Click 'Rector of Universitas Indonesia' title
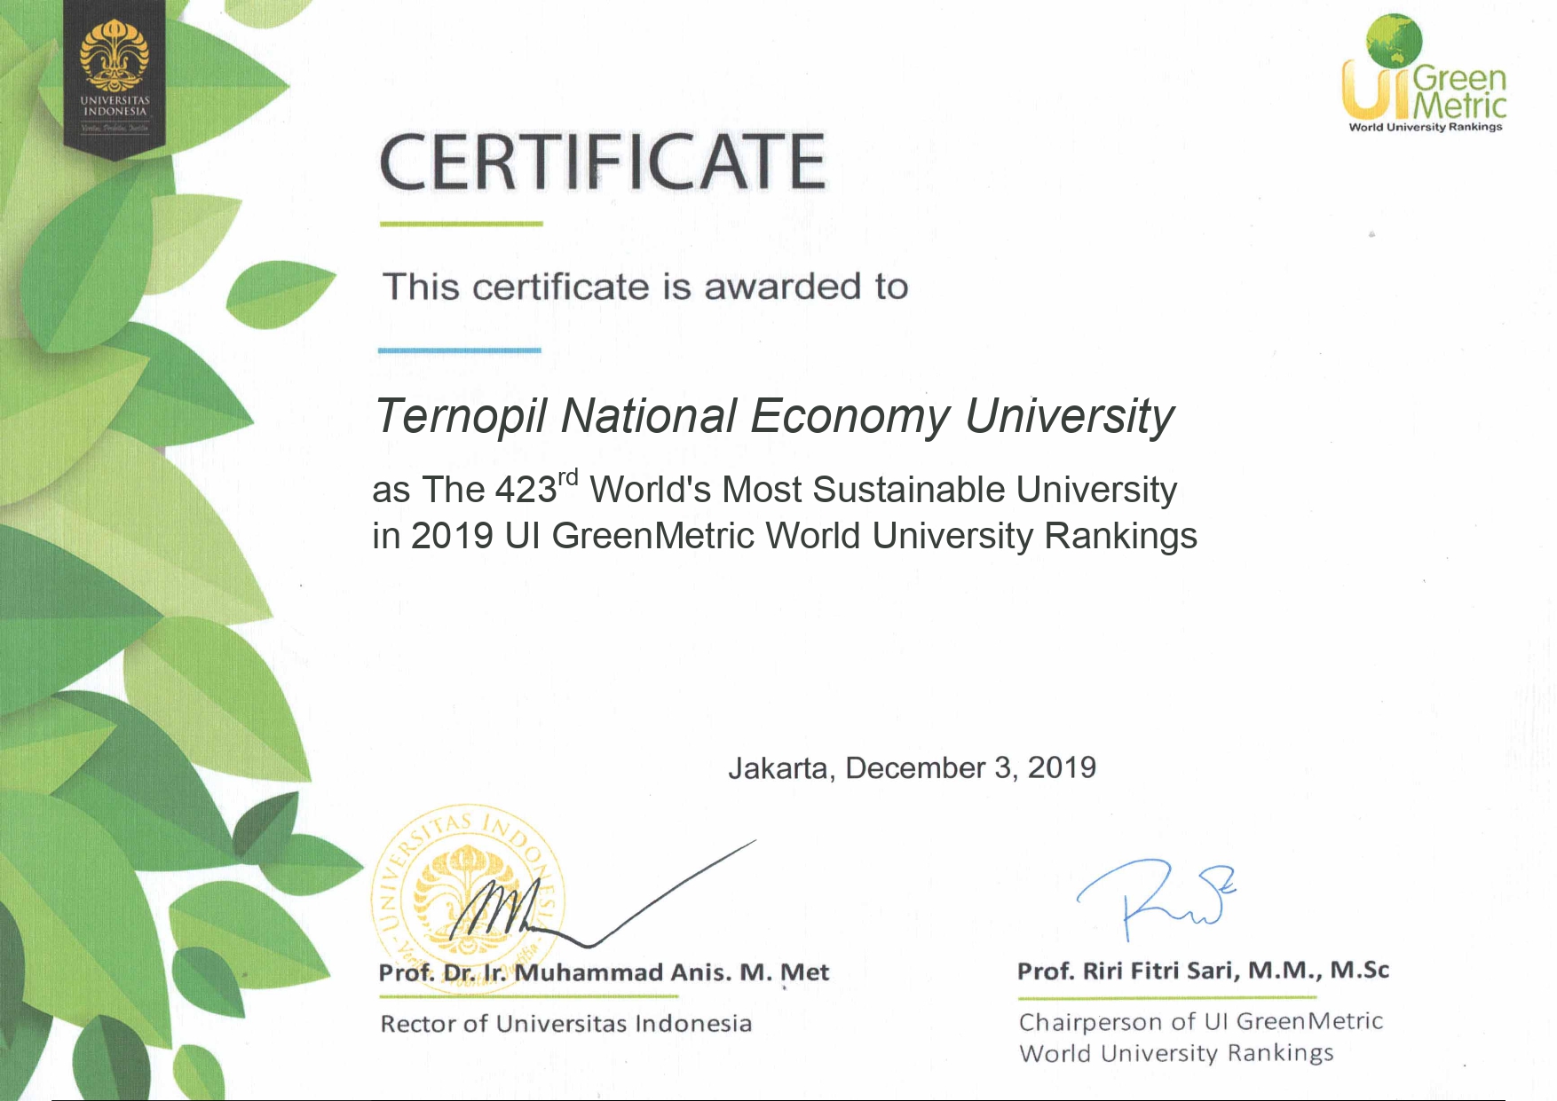The width and height of the screenshot is (1557, 1101). 566,1024
